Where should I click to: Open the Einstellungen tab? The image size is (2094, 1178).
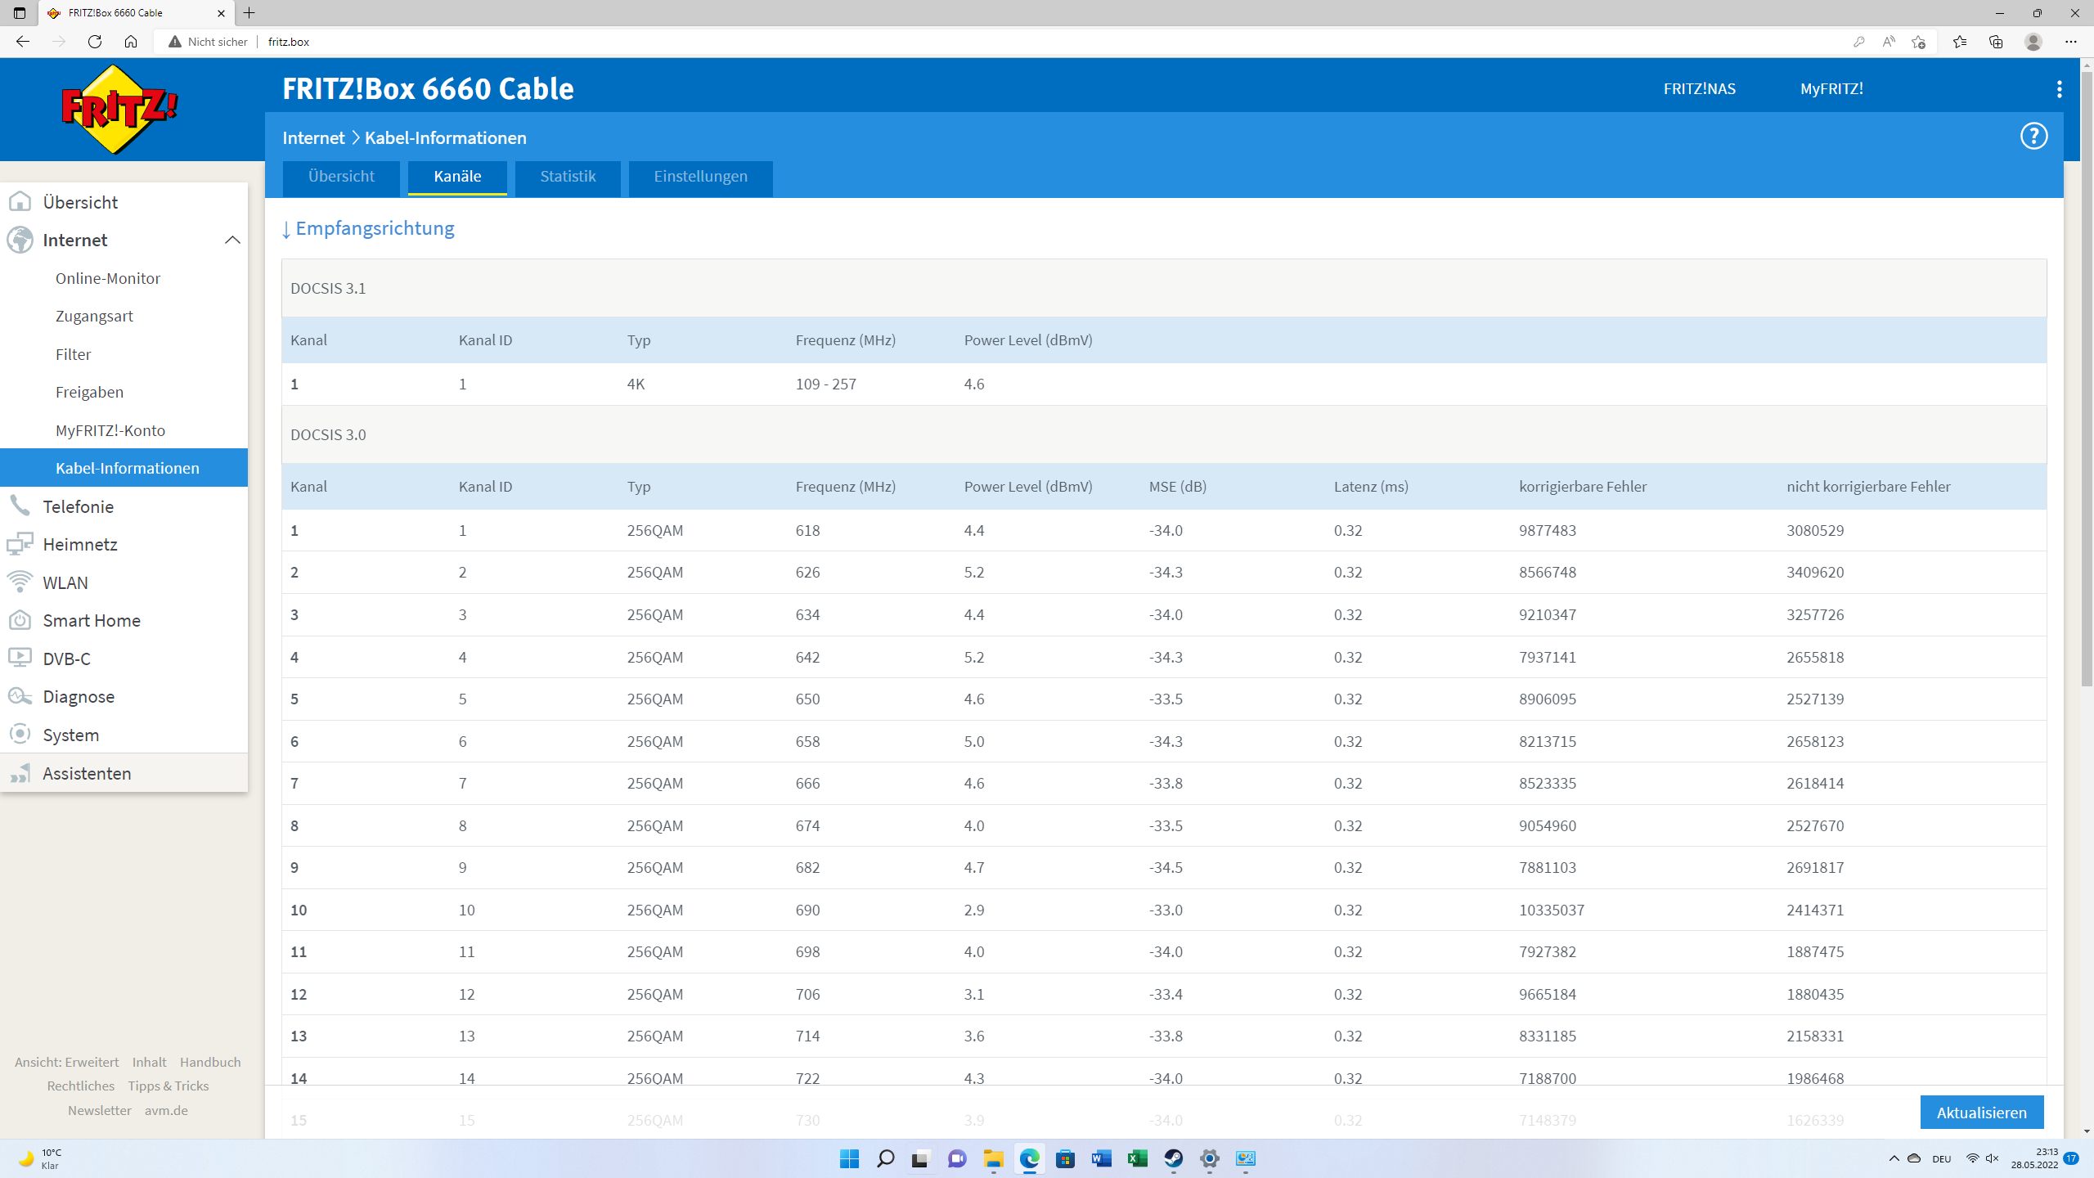tap(700, 177)
